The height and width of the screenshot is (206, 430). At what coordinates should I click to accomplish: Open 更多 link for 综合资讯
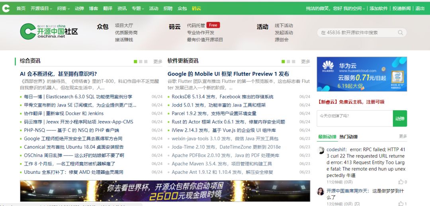coord(158,62)
